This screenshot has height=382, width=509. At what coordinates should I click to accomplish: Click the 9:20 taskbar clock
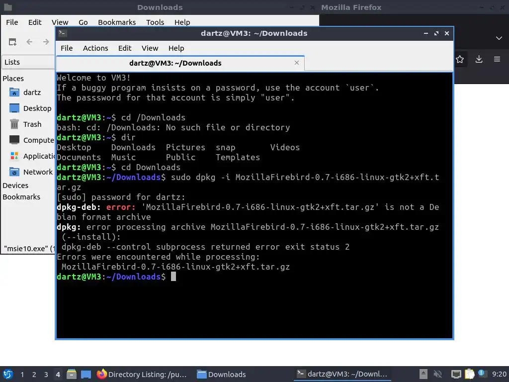click(x=499, y=374)
